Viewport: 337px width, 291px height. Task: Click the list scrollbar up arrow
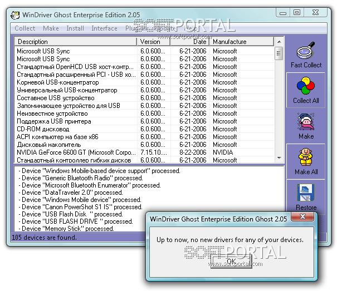279,42
